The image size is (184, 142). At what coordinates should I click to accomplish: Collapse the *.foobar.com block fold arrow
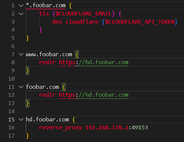(x=21, y=5)
